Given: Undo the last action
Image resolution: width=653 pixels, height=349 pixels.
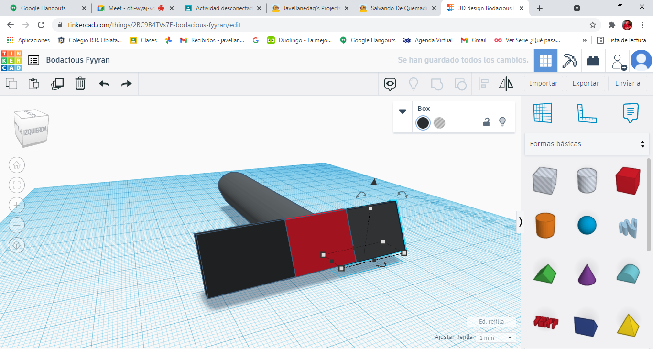Looking at the screenshot, I should [104, 84].
